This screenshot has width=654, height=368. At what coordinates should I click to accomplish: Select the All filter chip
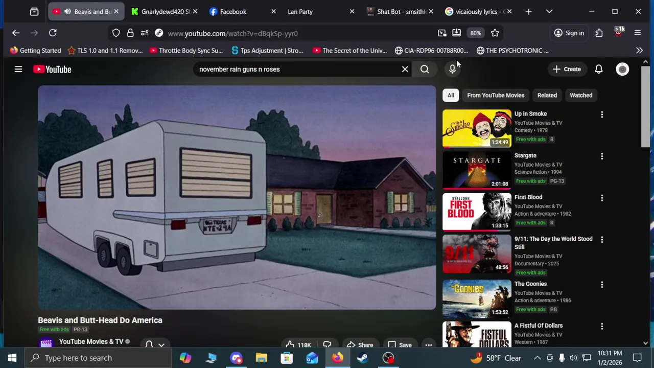pos(451,95)
